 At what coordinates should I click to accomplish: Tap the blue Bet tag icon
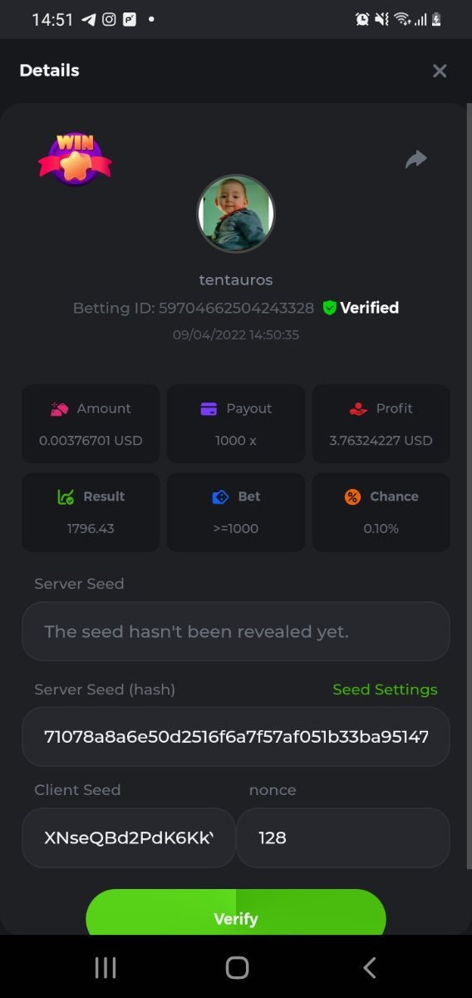pos(220,497)
